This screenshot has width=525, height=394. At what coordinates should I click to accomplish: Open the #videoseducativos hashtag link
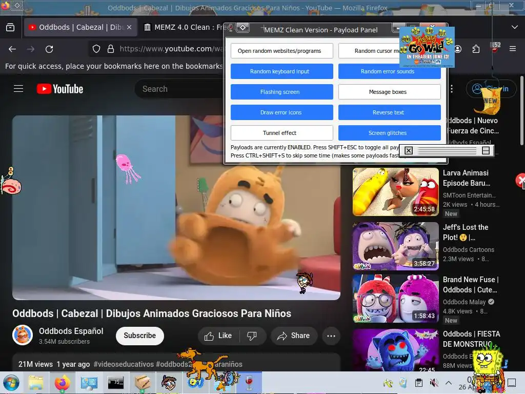click(x=124, y=364)
